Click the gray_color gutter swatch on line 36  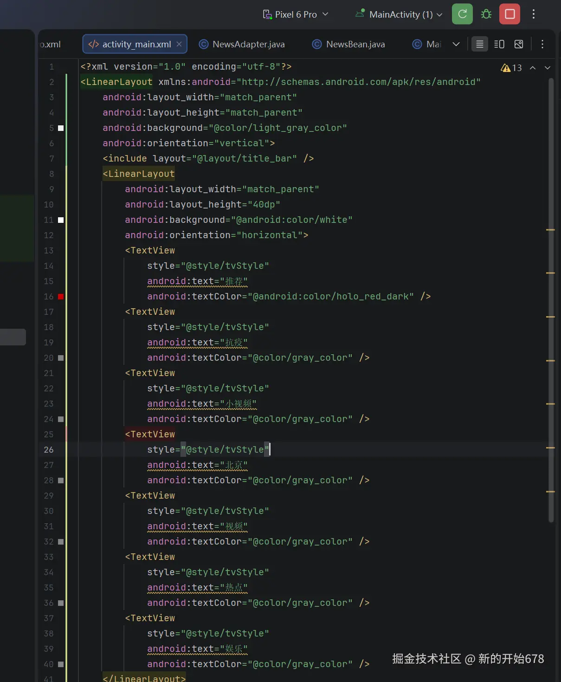[61, 603]
